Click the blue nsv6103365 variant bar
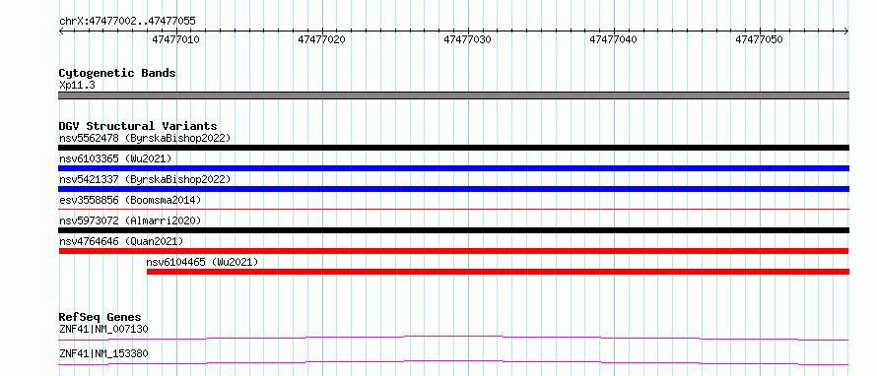The width and height of the screenshot is (877, 376). [453, 168]
